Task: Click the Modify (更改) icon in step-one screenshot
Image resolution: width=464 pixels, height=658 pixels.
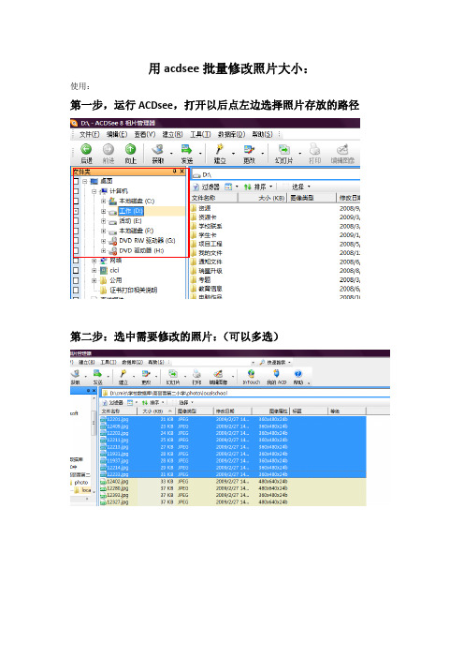Action: (x=249, y=149)
